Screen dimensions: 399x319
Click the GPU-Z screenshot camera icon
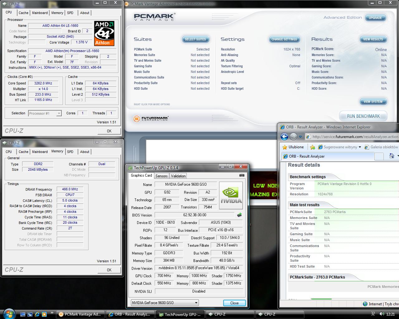pyautogui.click(x=242, y=175)
